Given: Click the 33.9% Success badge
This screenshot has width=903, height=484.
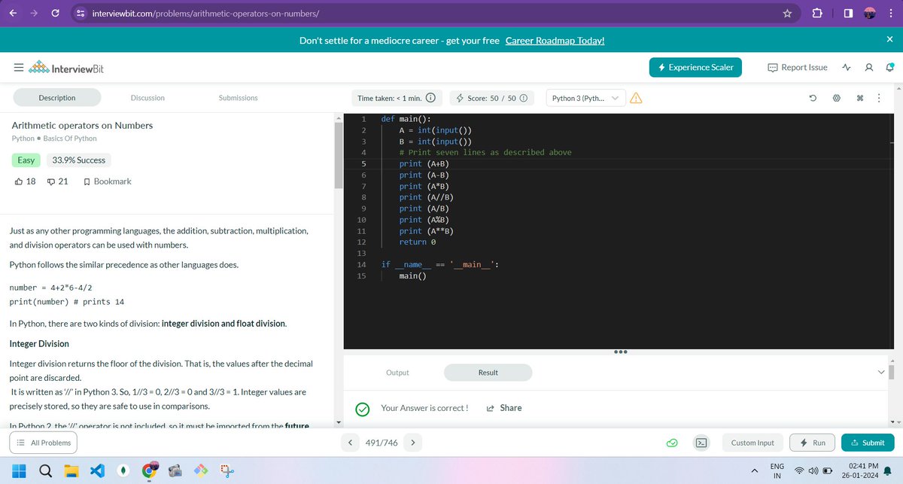Looking at the screenshot, I should 79,160.
